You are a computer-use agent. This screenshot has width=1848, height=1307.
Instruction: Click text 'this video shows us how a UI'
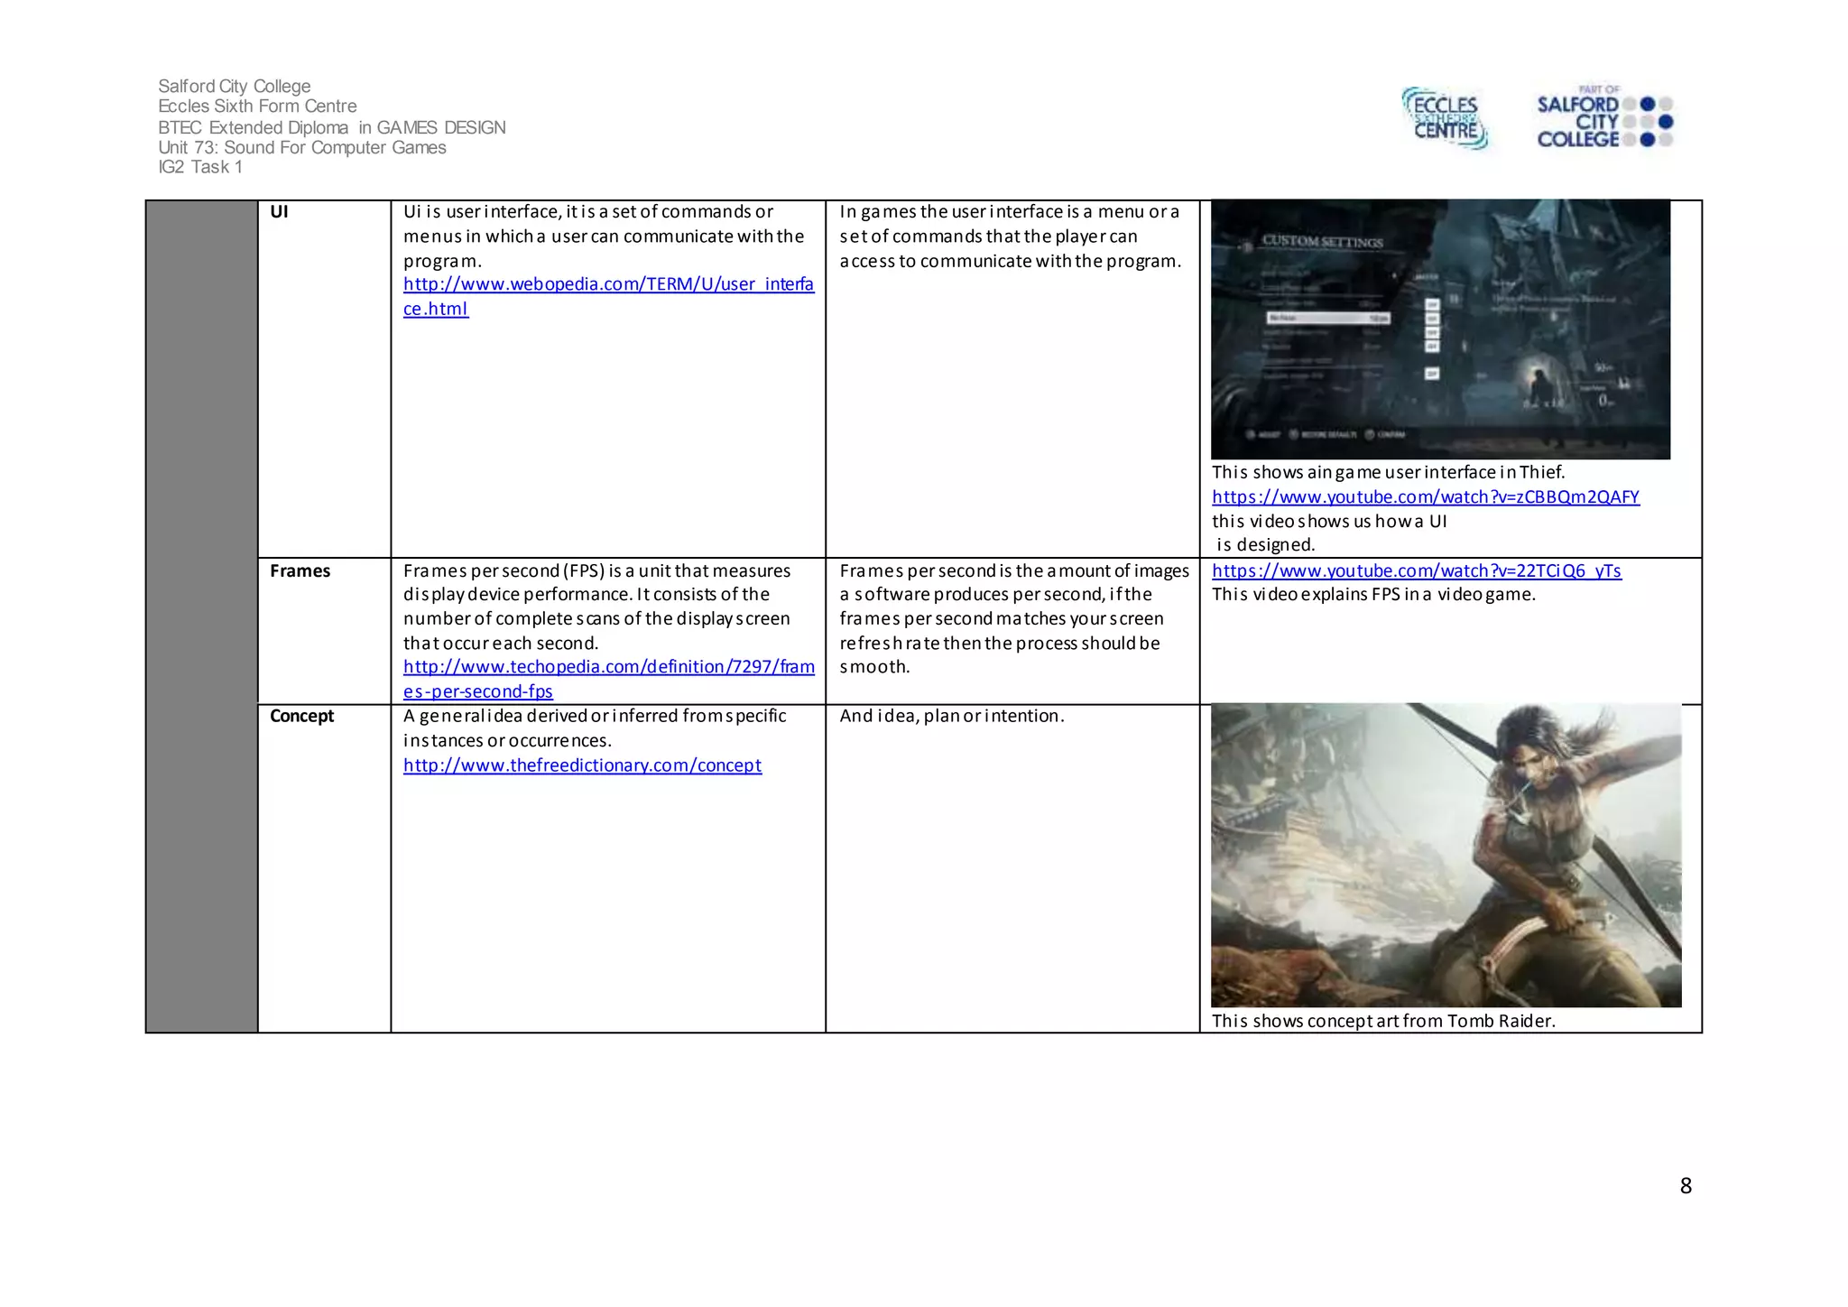click(x=1329, y=521)
